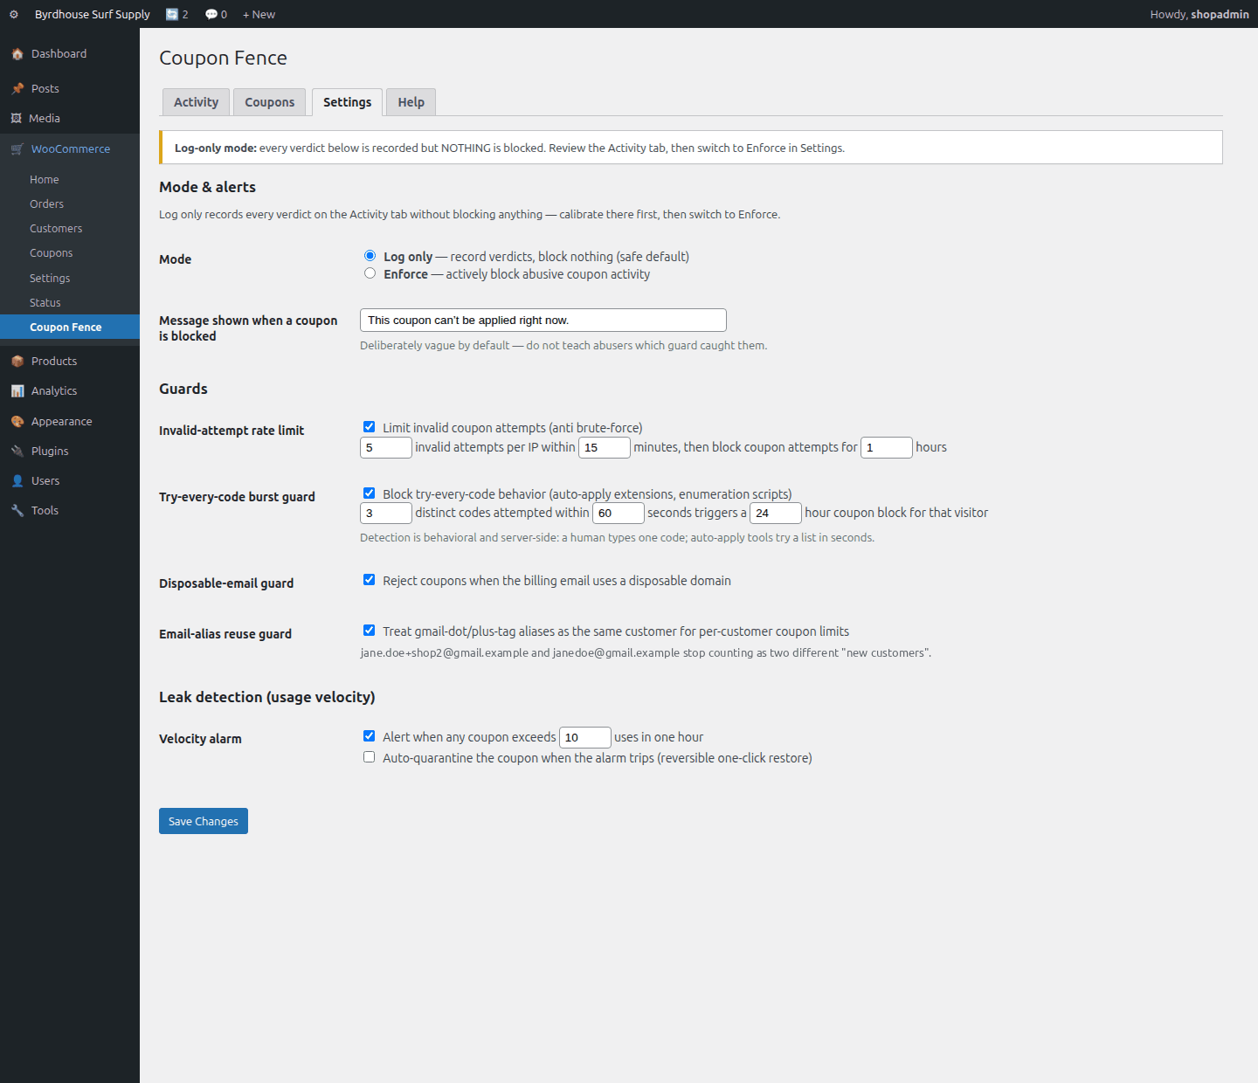Open the comments bubble icon showing 0
Viewport: 1258px width, 1083px height.
tap(211, 14)
